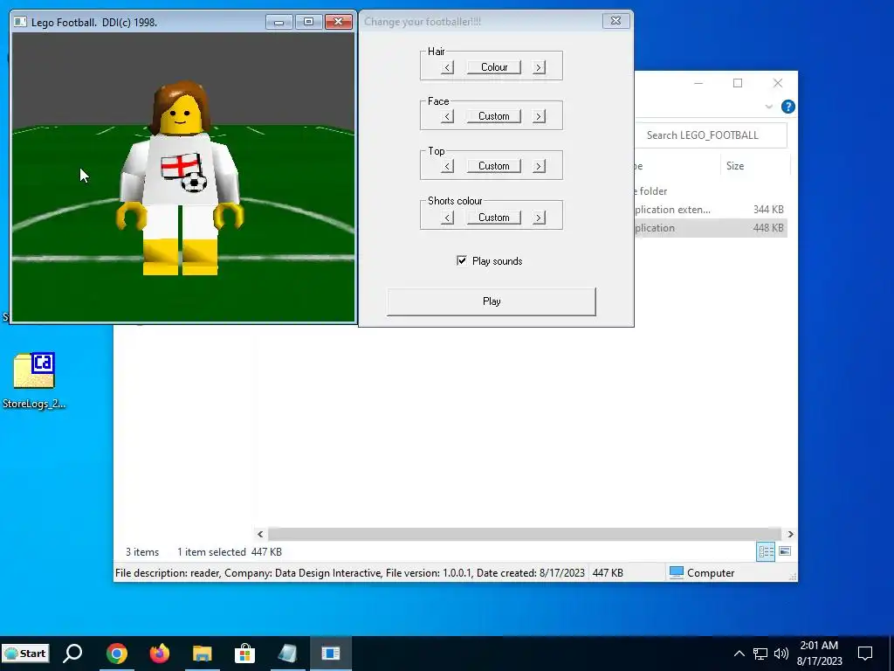Open the taskbar clock and date
This screenshot has height=671, width=894.
(x=819, y=654)
